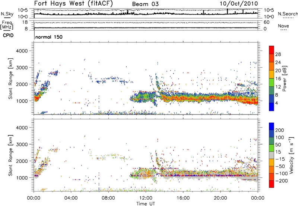Click the '50' Velocity colorbar tick label
Image resolution: width=298 pixels, height=206 pixels.
click(x=278, y=145)
